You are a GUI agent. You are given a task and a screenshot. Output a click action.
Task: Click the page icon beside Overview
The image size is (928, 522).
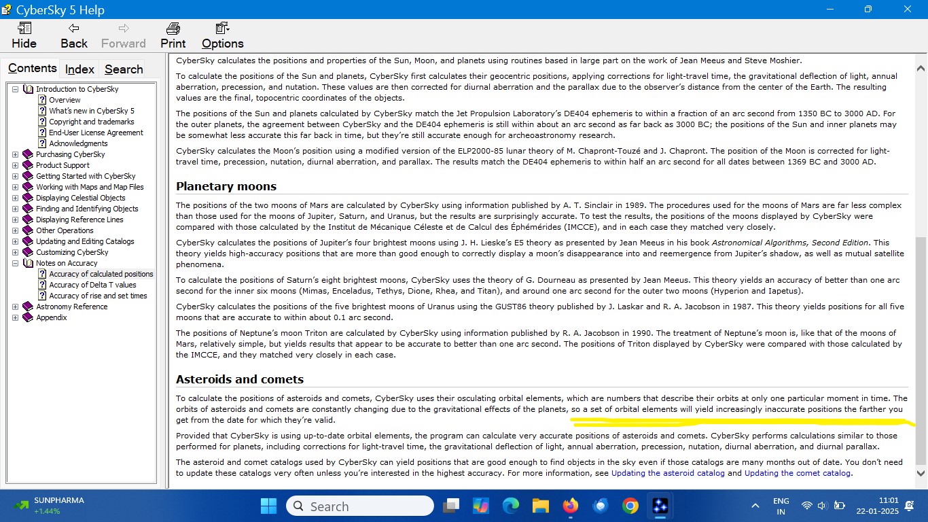[x=42, y=100]
